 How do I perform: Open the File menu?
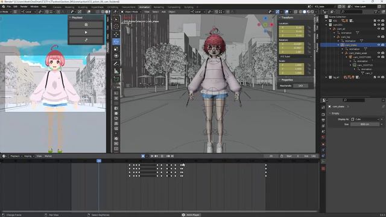9,7
